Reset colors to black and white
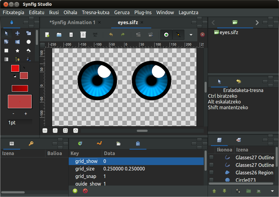The image size is (279, 197). point(15,76)
